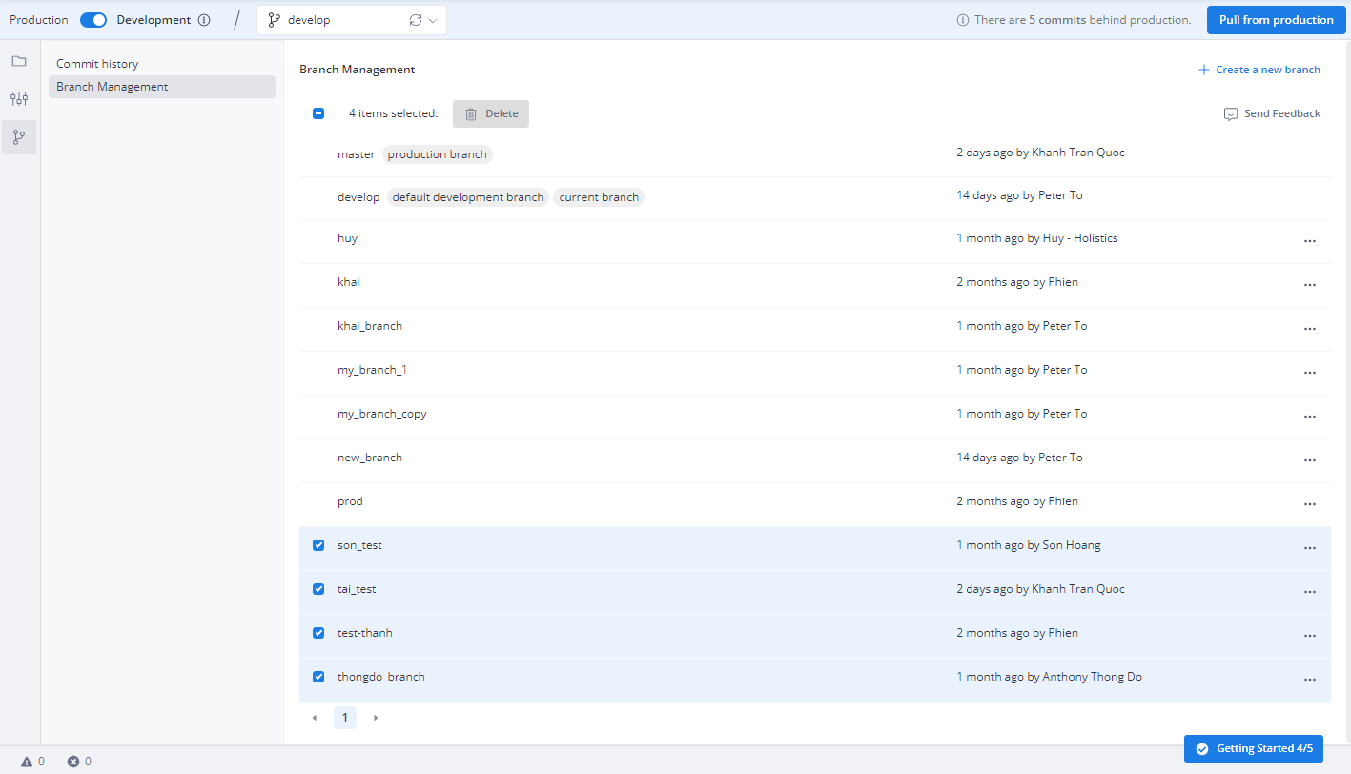
Task: Deselect the thongdo_branch checkbox
Action: click(x=317, y=677)
